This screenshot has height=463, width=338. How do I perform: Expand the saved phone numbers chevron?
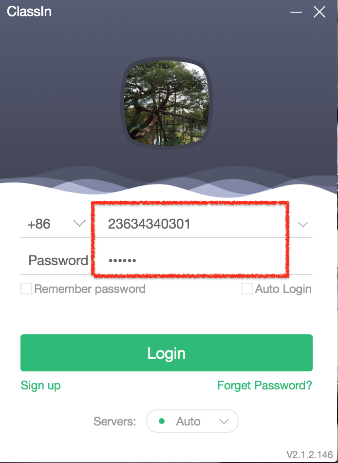(x=303, y=224)
